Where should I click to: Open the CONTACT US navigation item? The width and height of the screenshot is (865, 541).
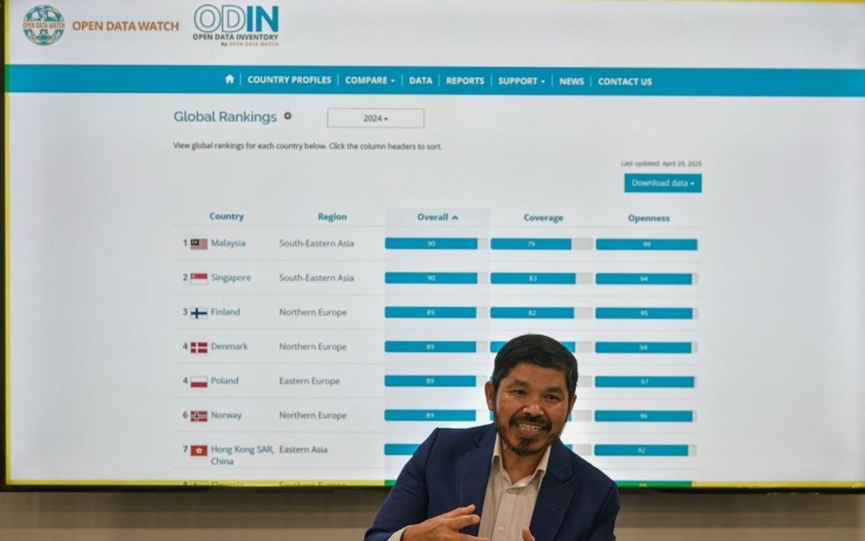pos(624,82)
